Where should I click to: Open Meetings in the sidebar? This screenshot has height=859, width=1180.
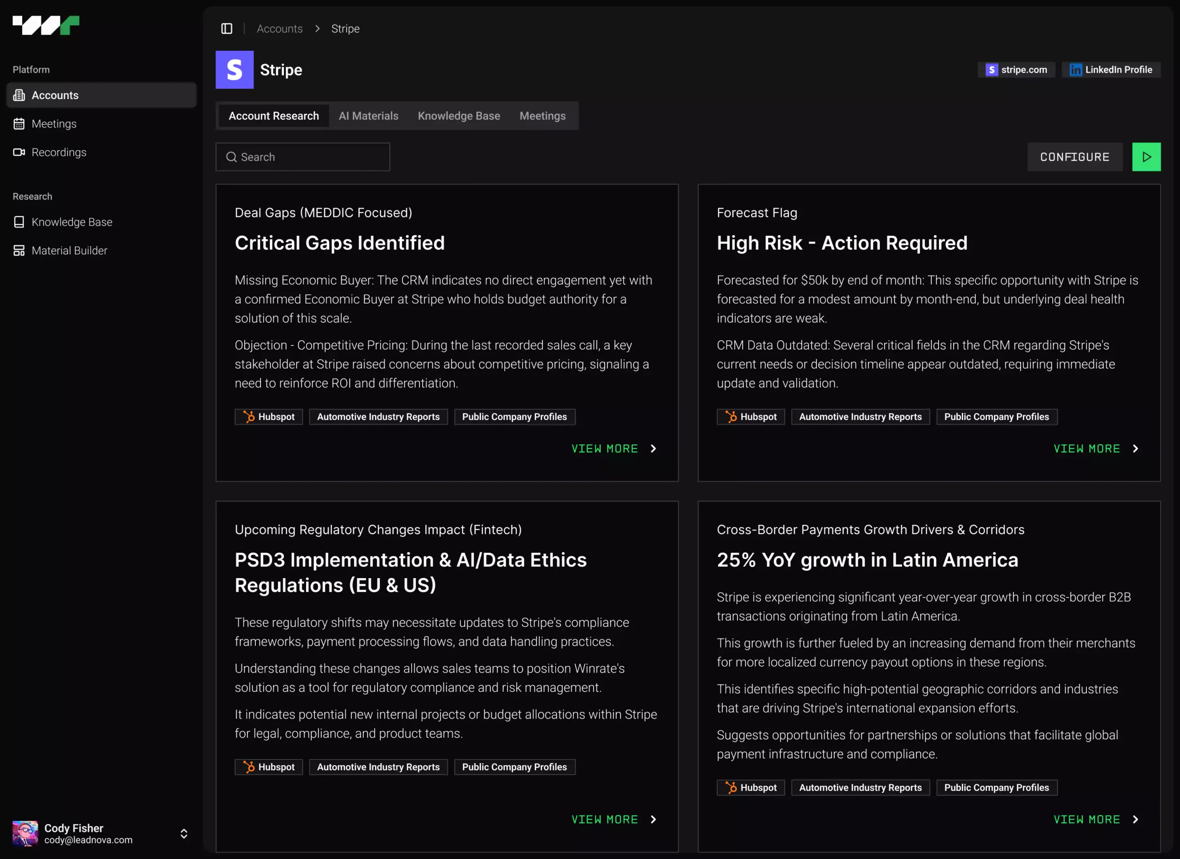[x=101, y=124]
